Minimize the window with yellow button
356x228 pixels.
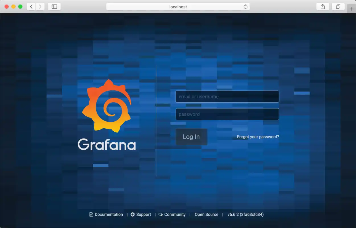tap(13, 7)
